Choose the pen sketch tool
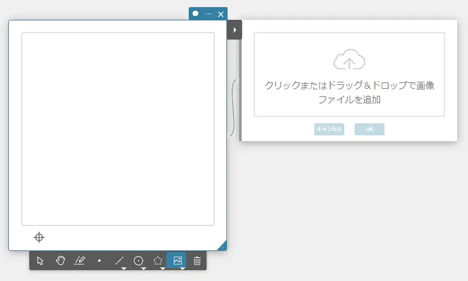This screenshot has height=281, width=468. point(80,261)
